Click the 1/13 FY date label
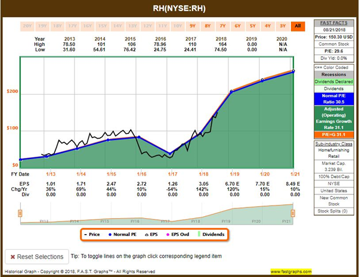 (51, 174)
